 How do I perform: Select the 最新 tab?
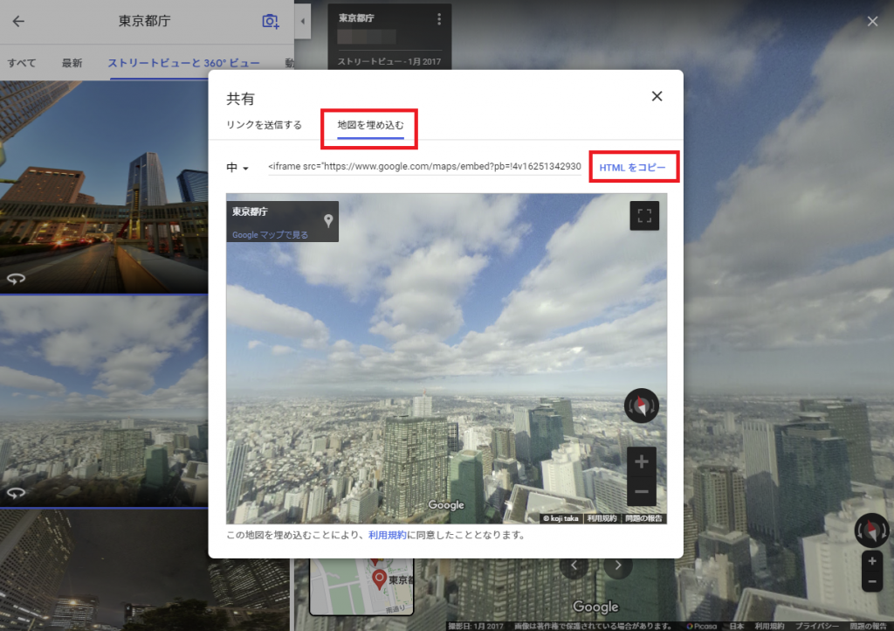(72, 63)
